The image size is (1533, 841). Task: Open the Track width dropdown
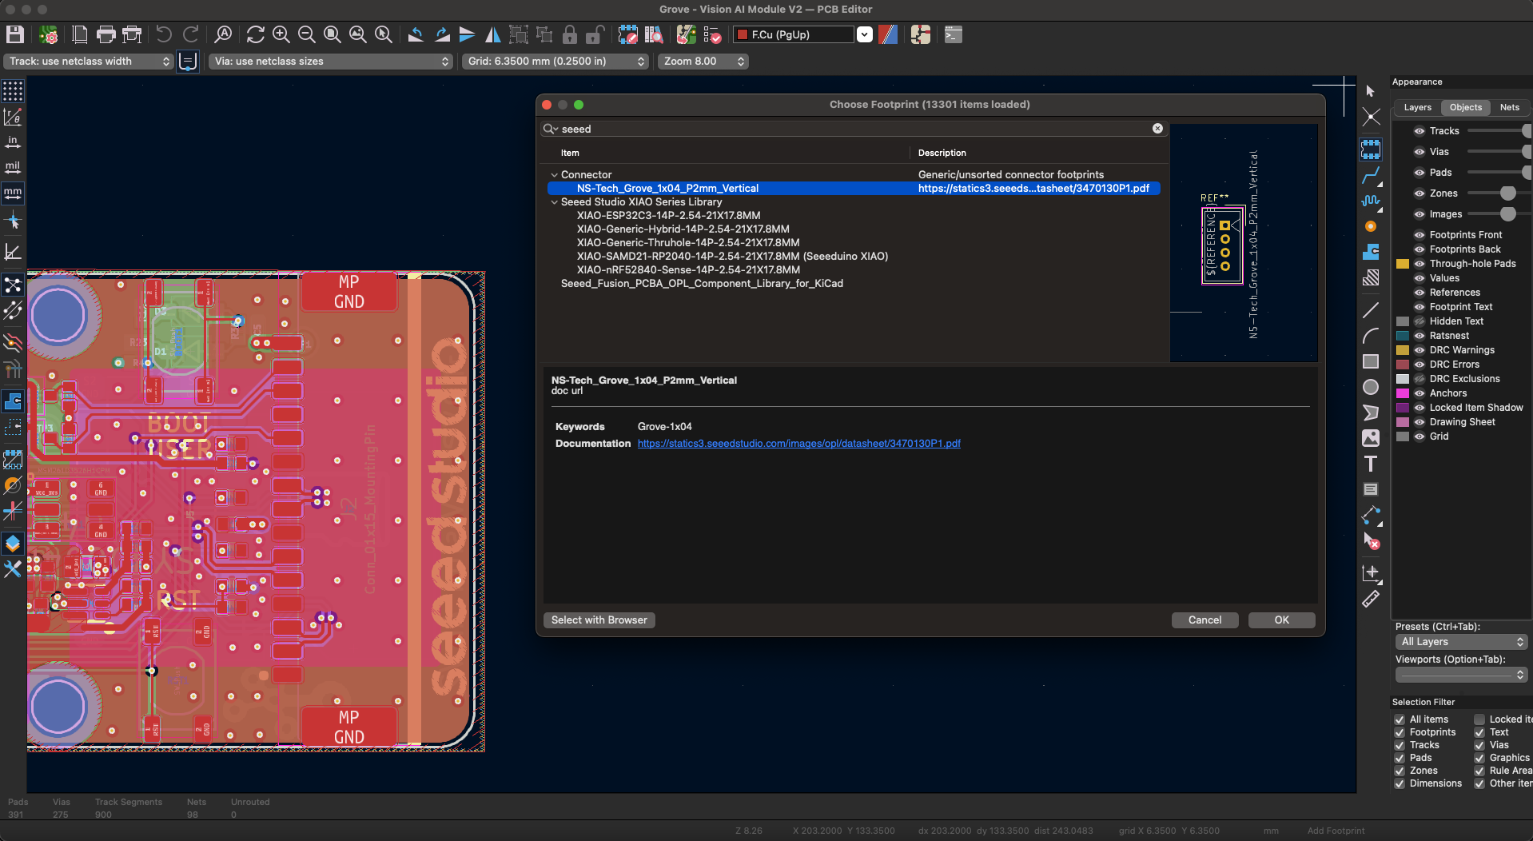[89, 62]
